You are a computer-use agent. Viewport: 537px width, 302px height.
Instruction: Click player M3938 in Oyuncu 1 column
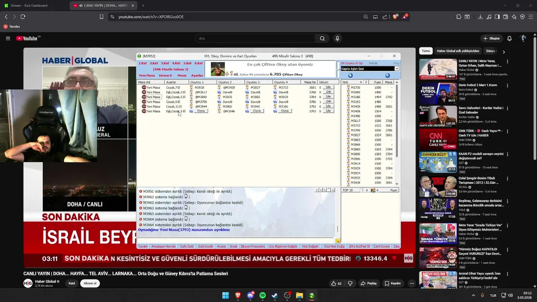click(x=200, y=88)
